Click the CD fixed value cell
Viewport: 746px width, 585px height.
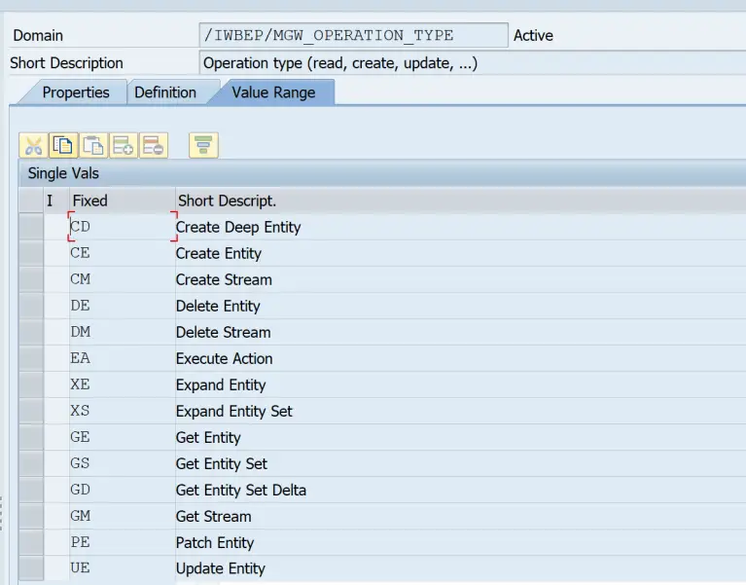(x=121, y=228)
